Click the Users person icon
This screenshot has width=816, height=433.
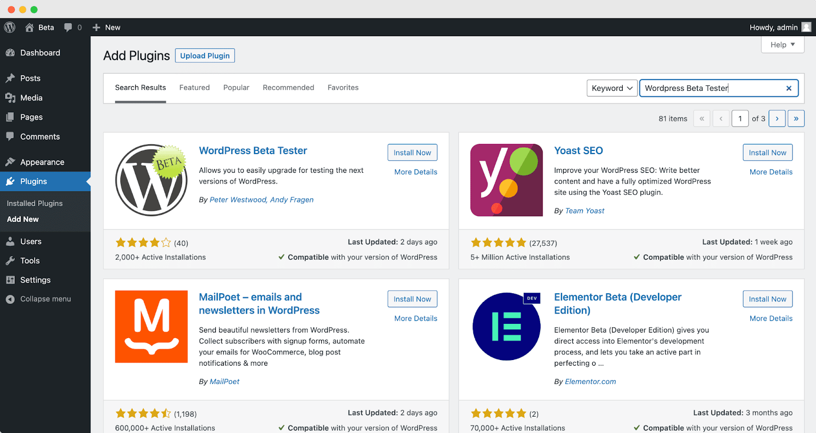coord(10,242)
